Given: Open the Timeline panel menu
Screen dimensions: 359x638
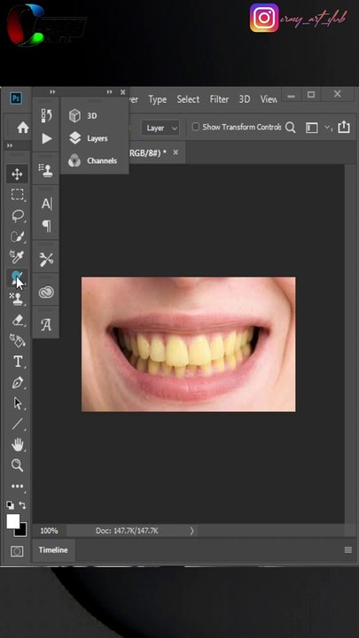Looking at the screenshot, I should (x=348, y=550).
